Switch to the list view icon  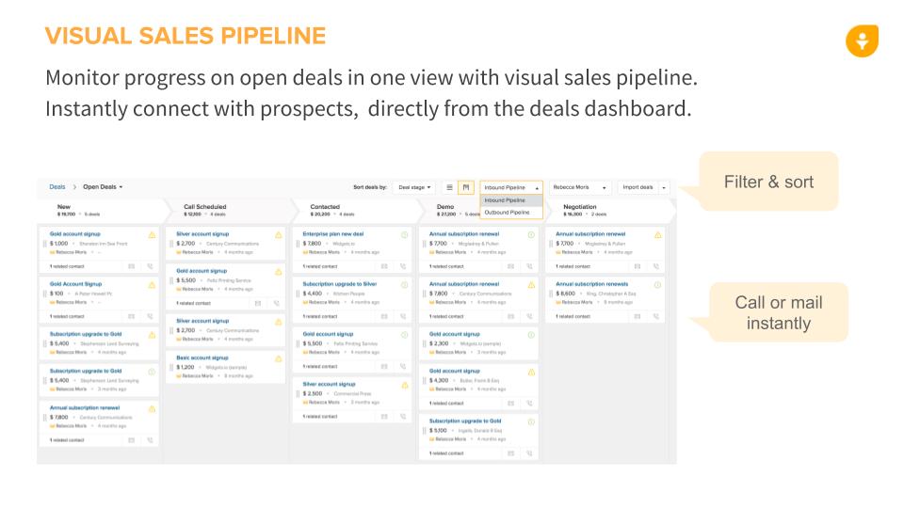click(450, 187)
